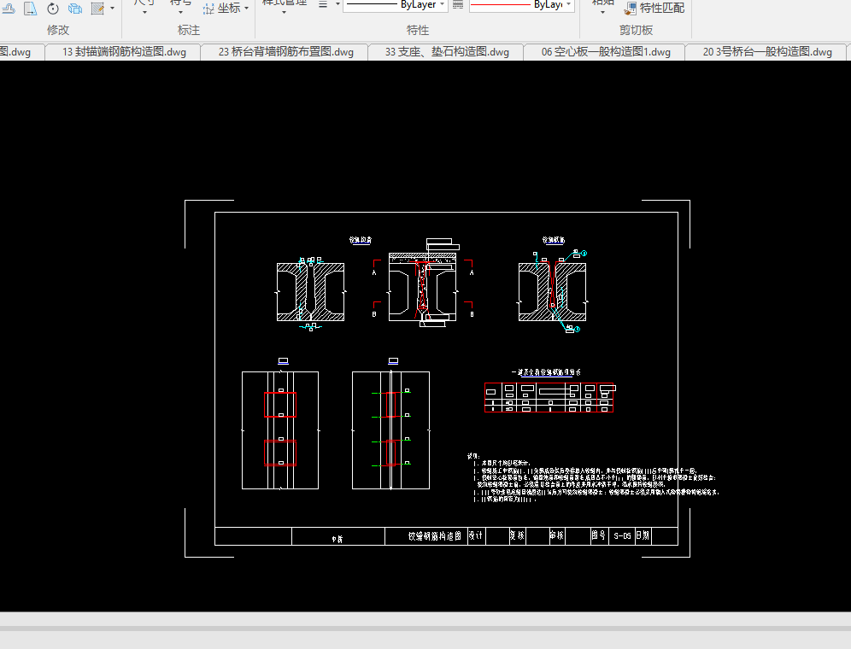Switch to 20 3号桥台一般构造图.dwg tab
This screenshot has height=649, width=851.
tap(767, 52)
